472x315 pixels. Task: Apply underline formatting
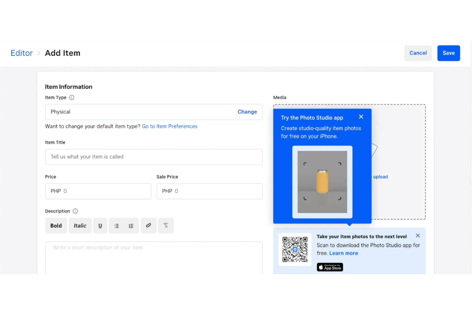(100, 225)
